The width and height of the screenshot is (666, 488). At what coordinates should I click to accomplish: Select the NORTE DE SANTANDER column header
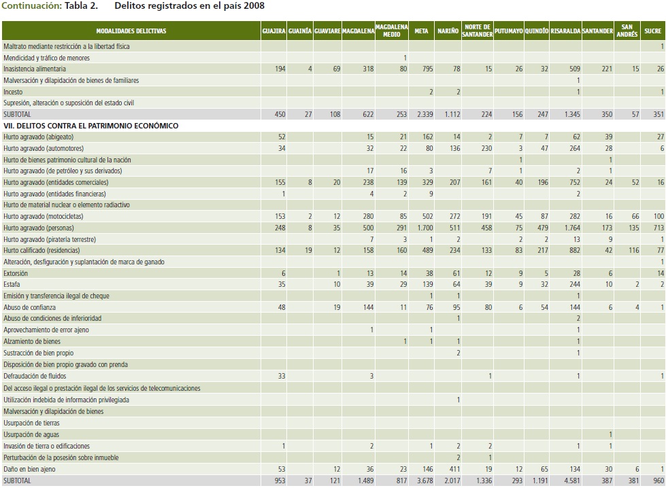477,31
